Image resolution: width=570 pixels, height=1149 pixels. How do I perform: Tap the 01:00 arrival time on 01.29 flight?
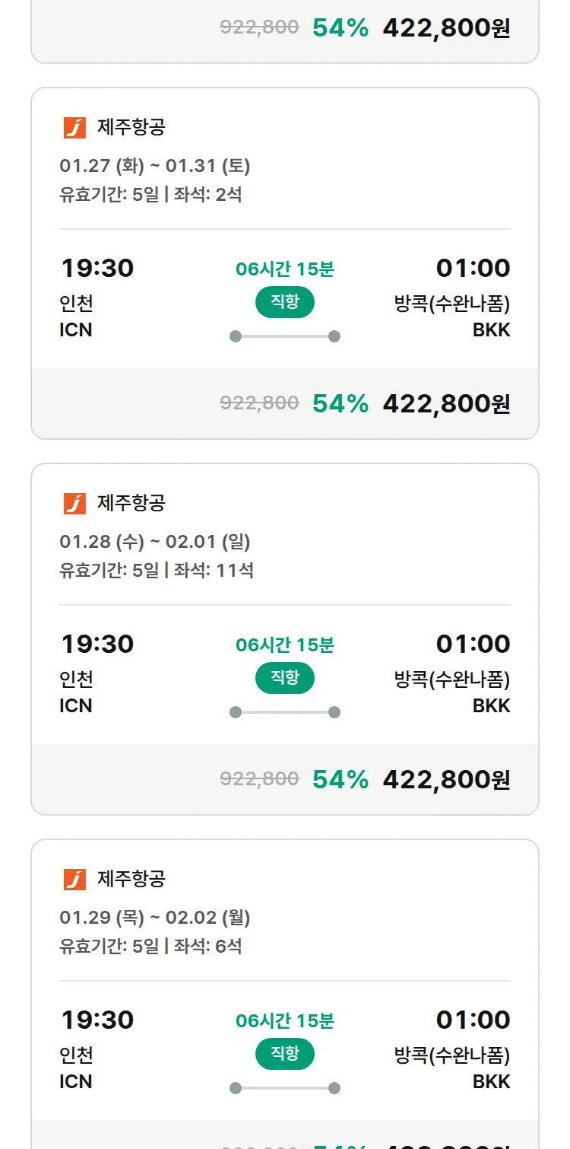(473, 1020)
